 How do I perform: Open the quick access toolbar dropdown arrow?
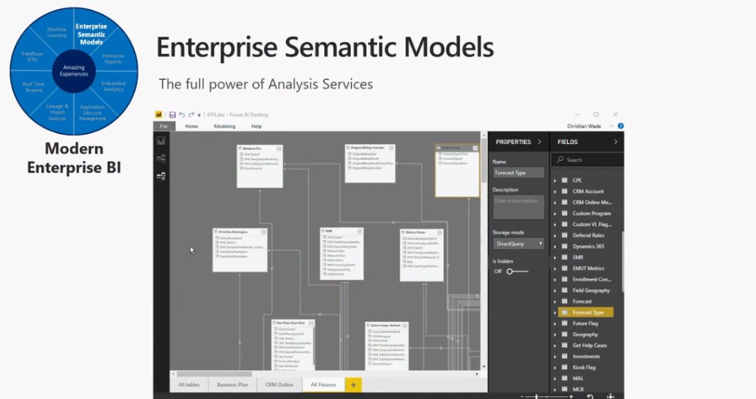(x=199, y=115)
